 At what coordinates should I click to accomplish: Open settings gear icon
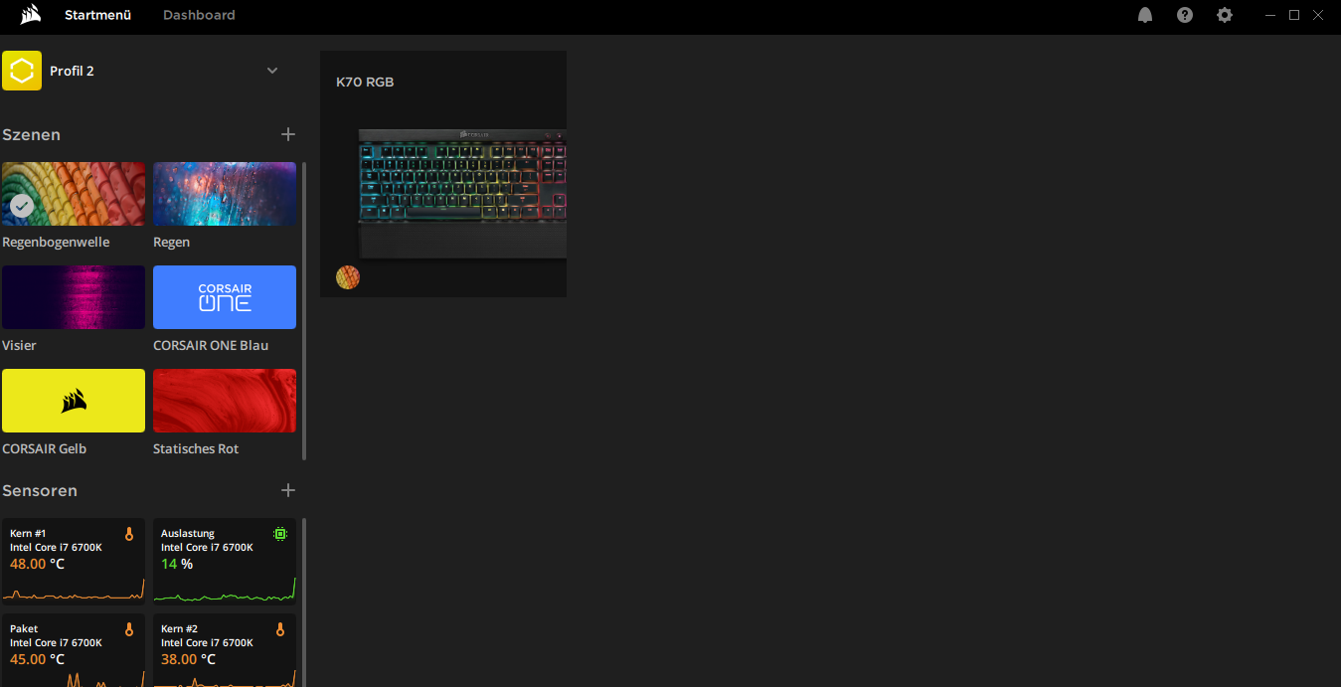pyautogui.click(x=1225, y=15)
